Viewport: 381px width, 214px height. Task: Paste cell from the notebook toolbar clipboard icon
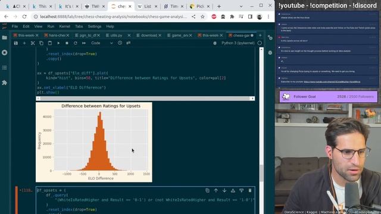[50, 43]
